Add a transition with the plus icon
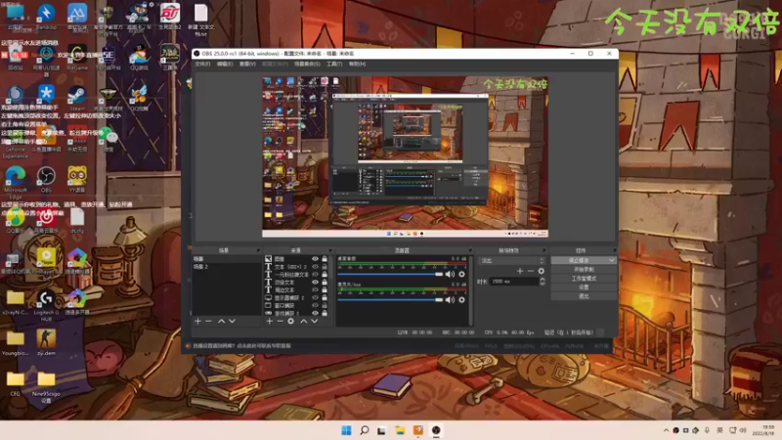Image resolution: width=782 pixels, height=440 pixels. pyautogui.click(x=520, y=271)
